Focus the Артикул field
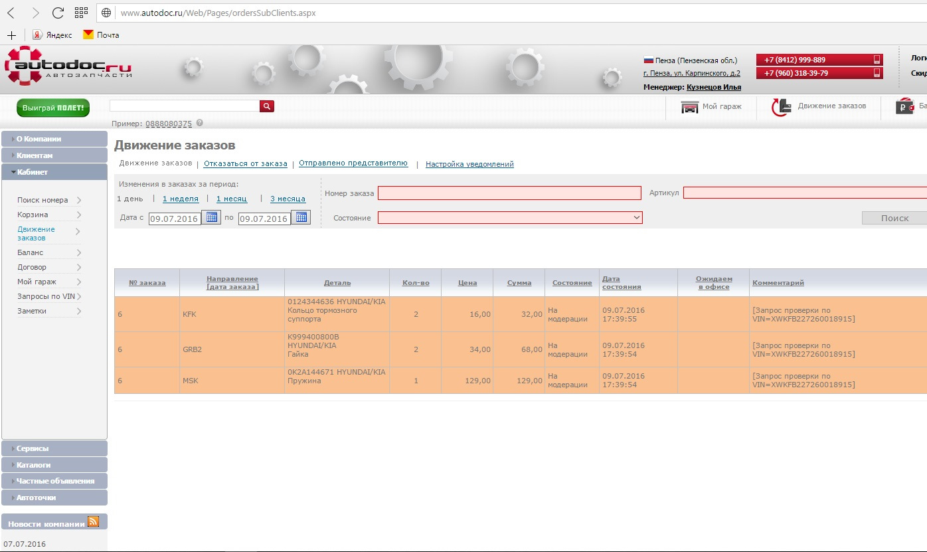The width and height of the screenshot is (927, 552). tap(805, 193)
